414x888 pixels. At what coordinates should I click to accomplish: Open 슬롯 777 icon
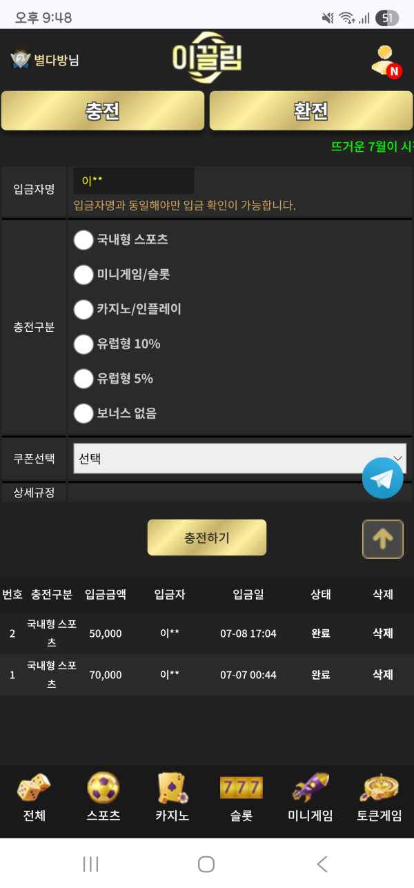241,787
